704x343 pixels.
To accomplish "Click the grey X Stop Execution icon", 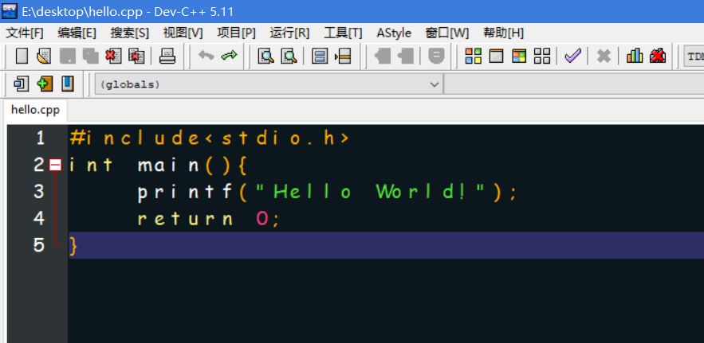I will click(604, 57).
